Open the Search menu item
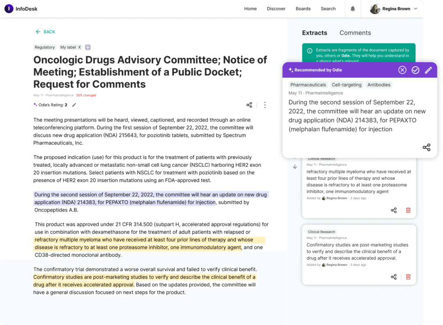This screenshot has height=325, width=443. (x=328, y=9)
